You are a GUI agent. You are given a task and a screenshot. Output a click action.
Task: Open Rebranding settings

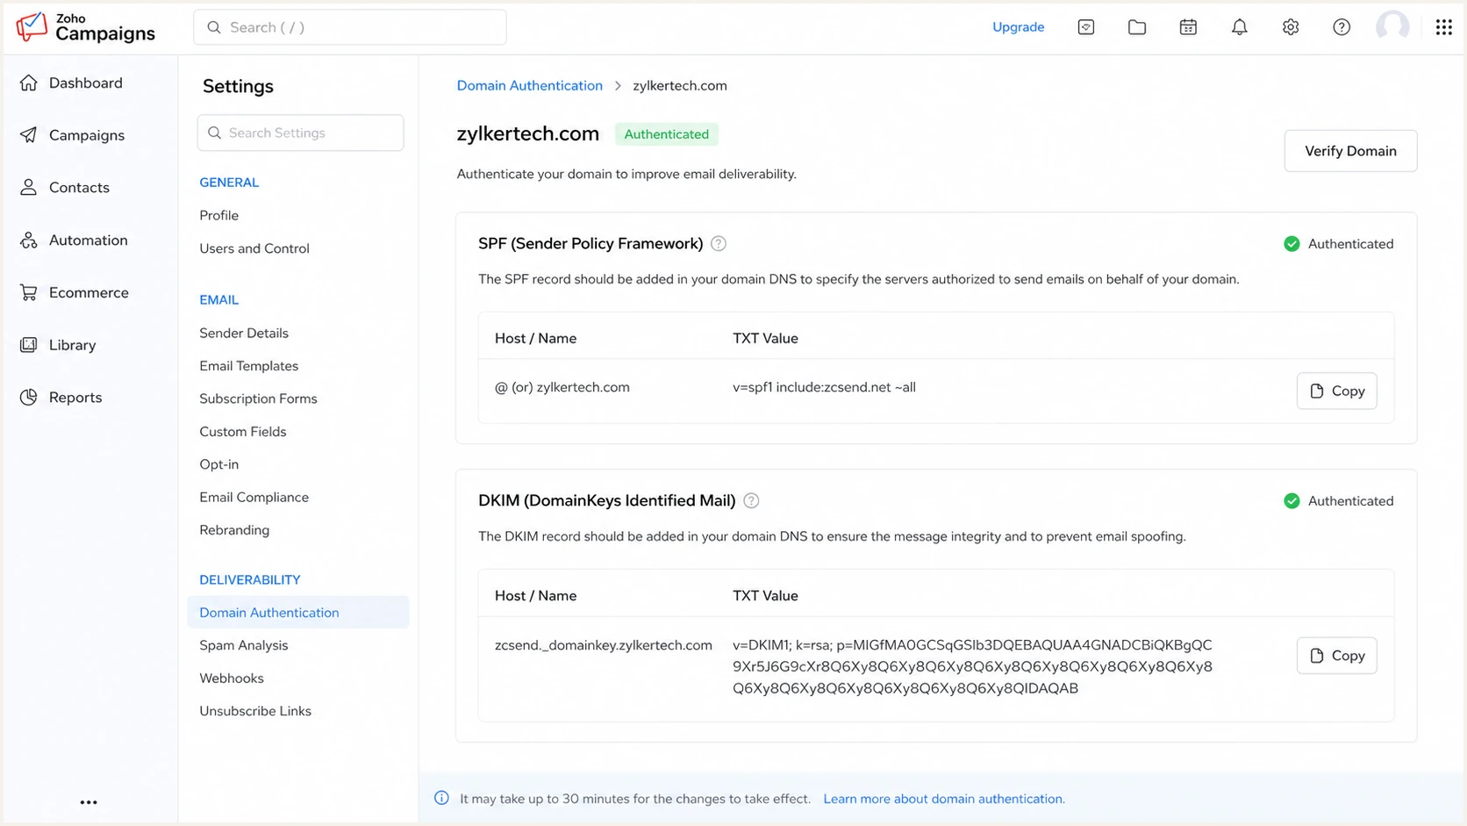coord(234,530)
